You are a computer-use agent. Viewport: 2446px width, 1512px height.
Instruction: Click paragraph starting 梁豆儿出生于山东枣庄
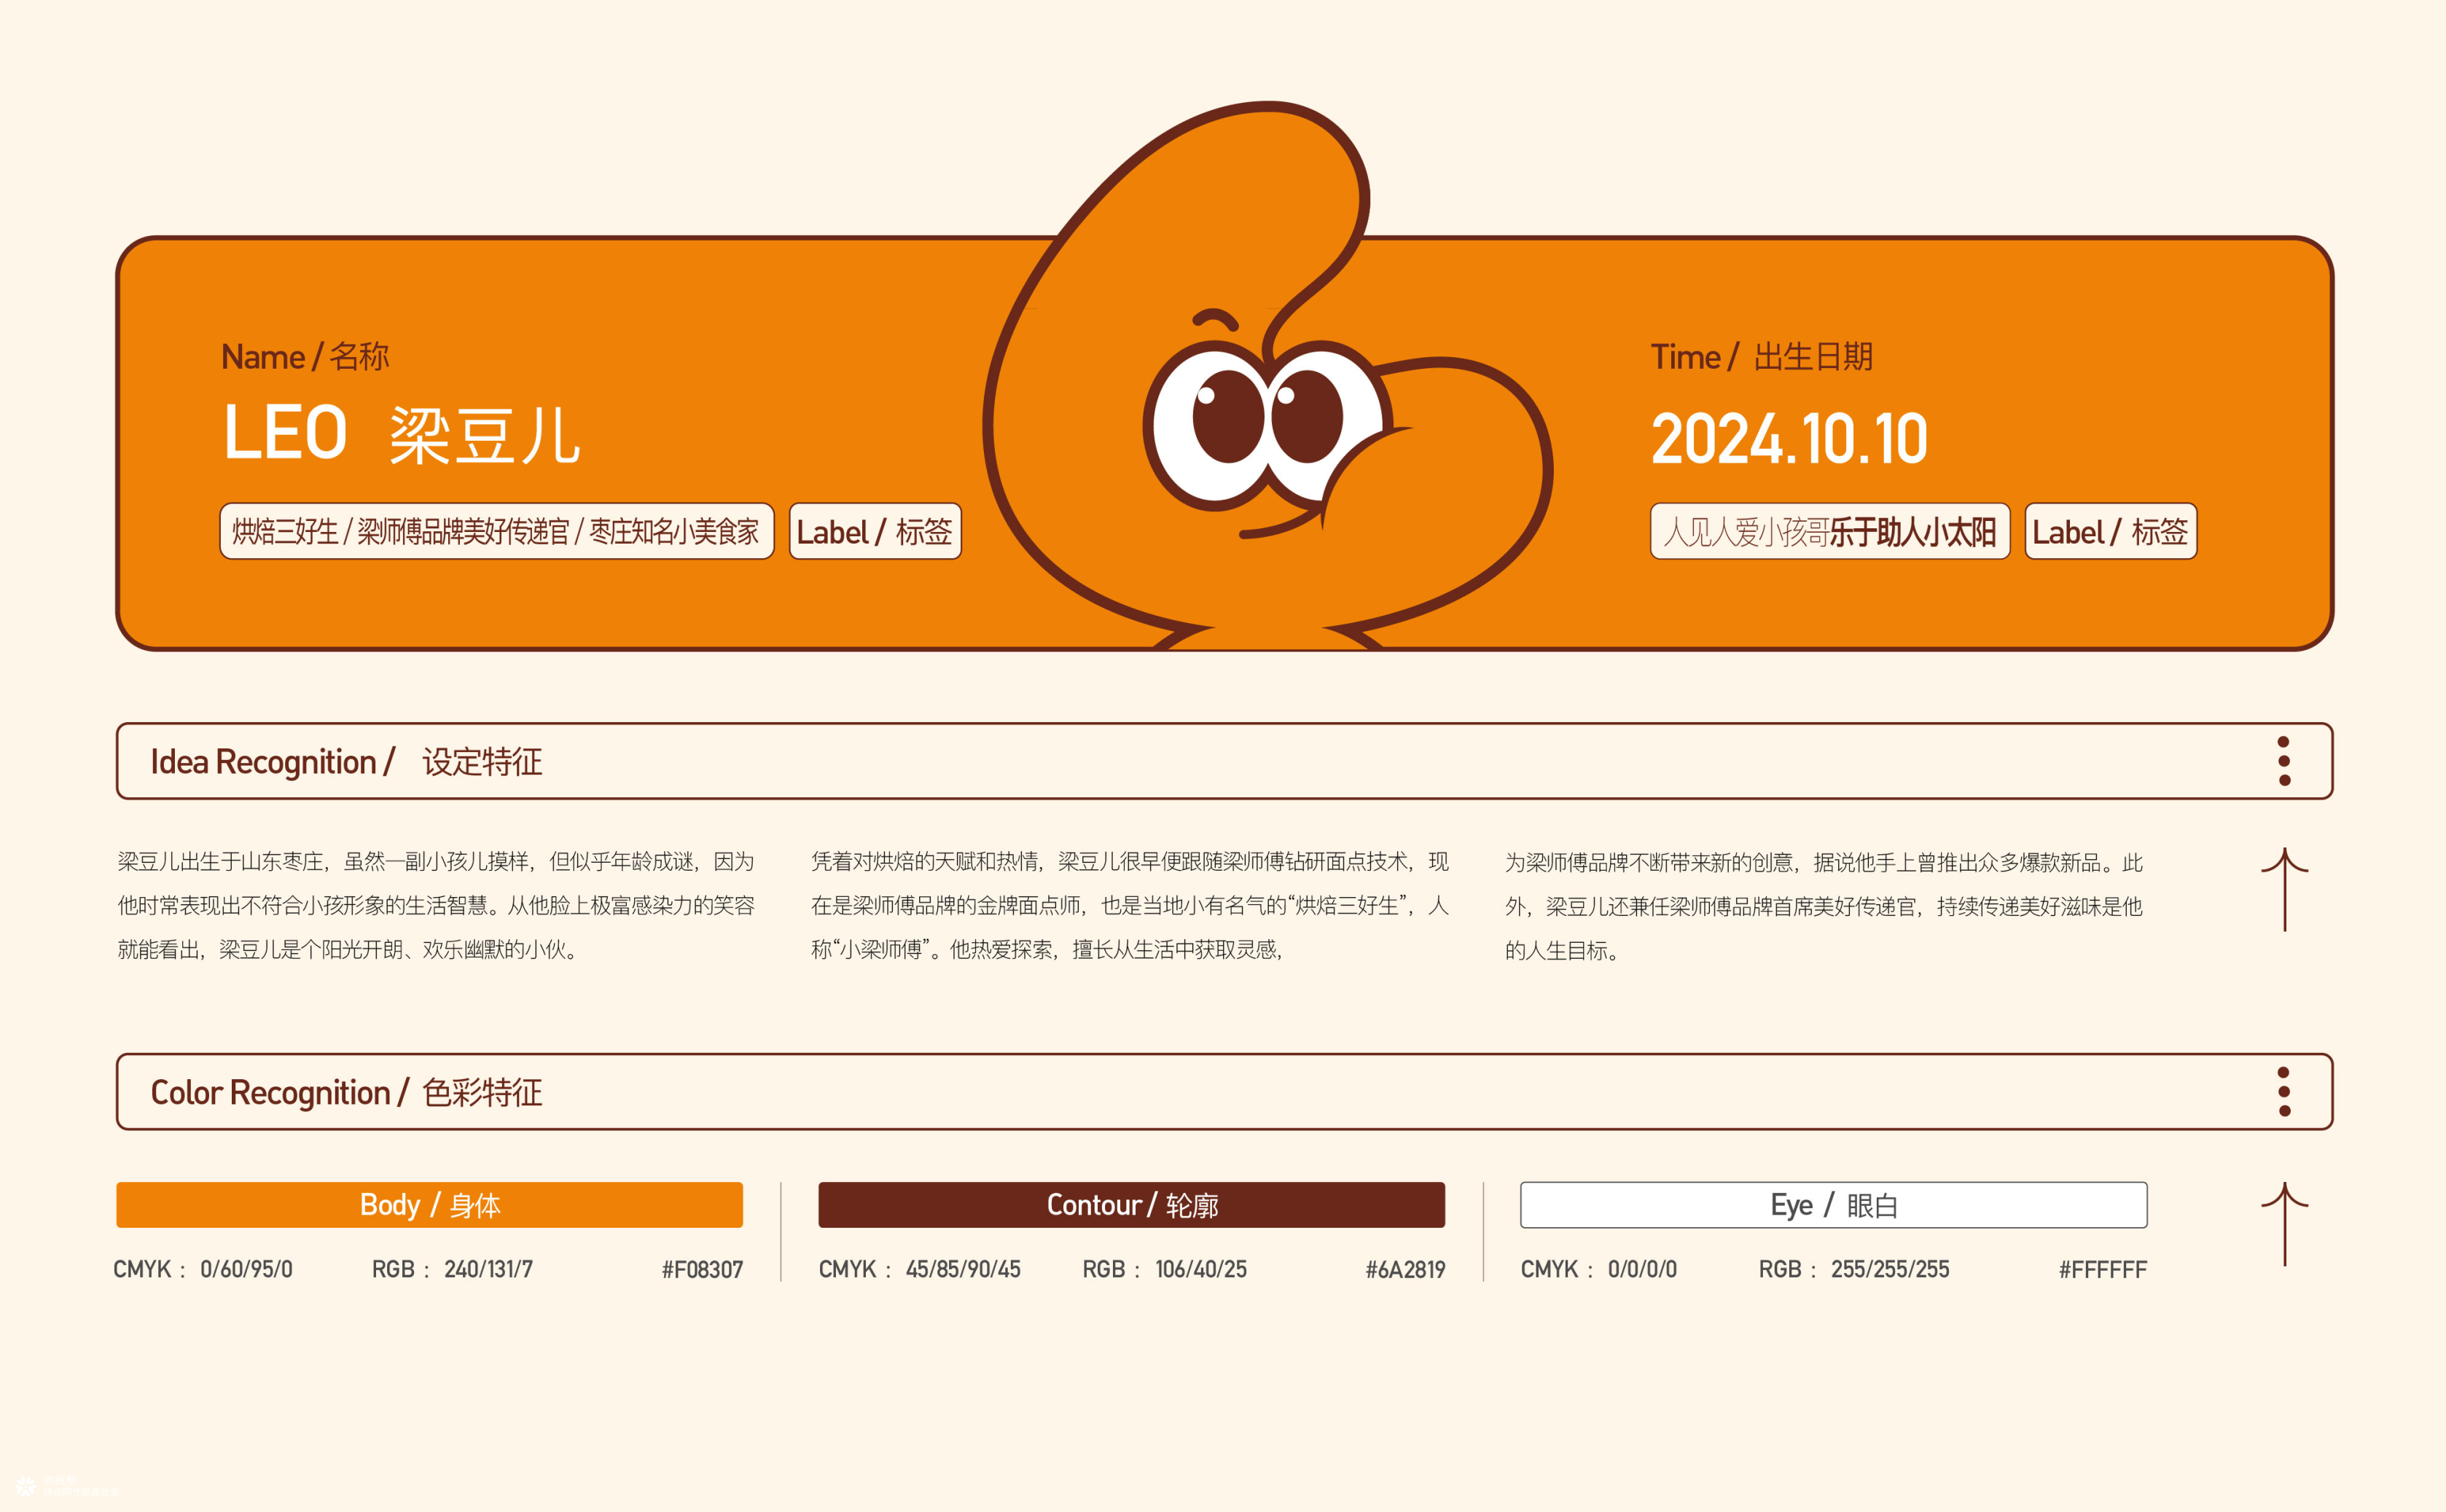pyautogui.click(x=436, y=905)
